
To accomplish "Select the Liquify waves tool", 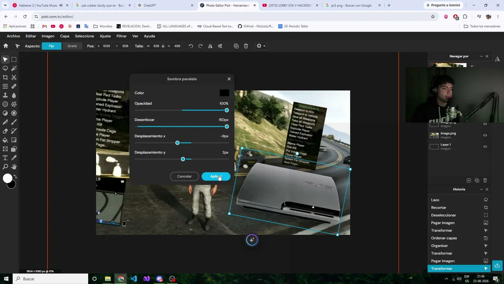I will pos(5,86).
